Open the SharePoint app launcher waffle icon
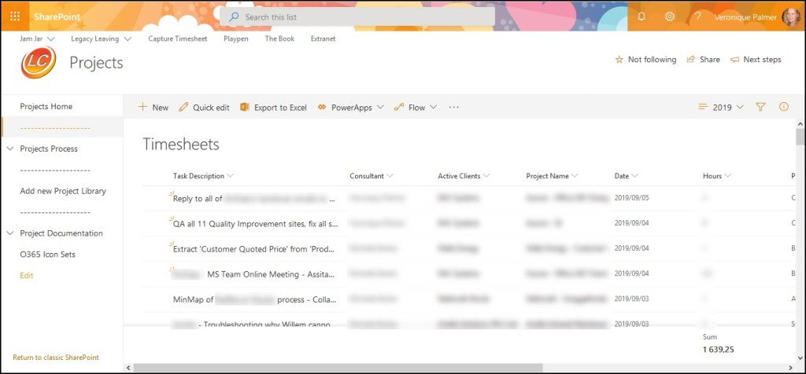Image resolution: width=806 pixels, height=374 pixels. point(15,16)
